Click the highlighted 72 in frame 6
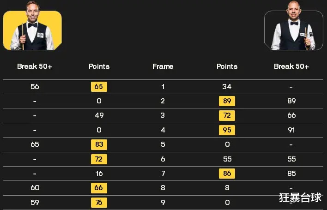 pyautogui.click(x=99, y=159)
